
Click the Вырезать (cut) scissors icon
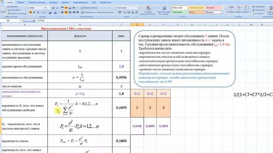point(8,7)
